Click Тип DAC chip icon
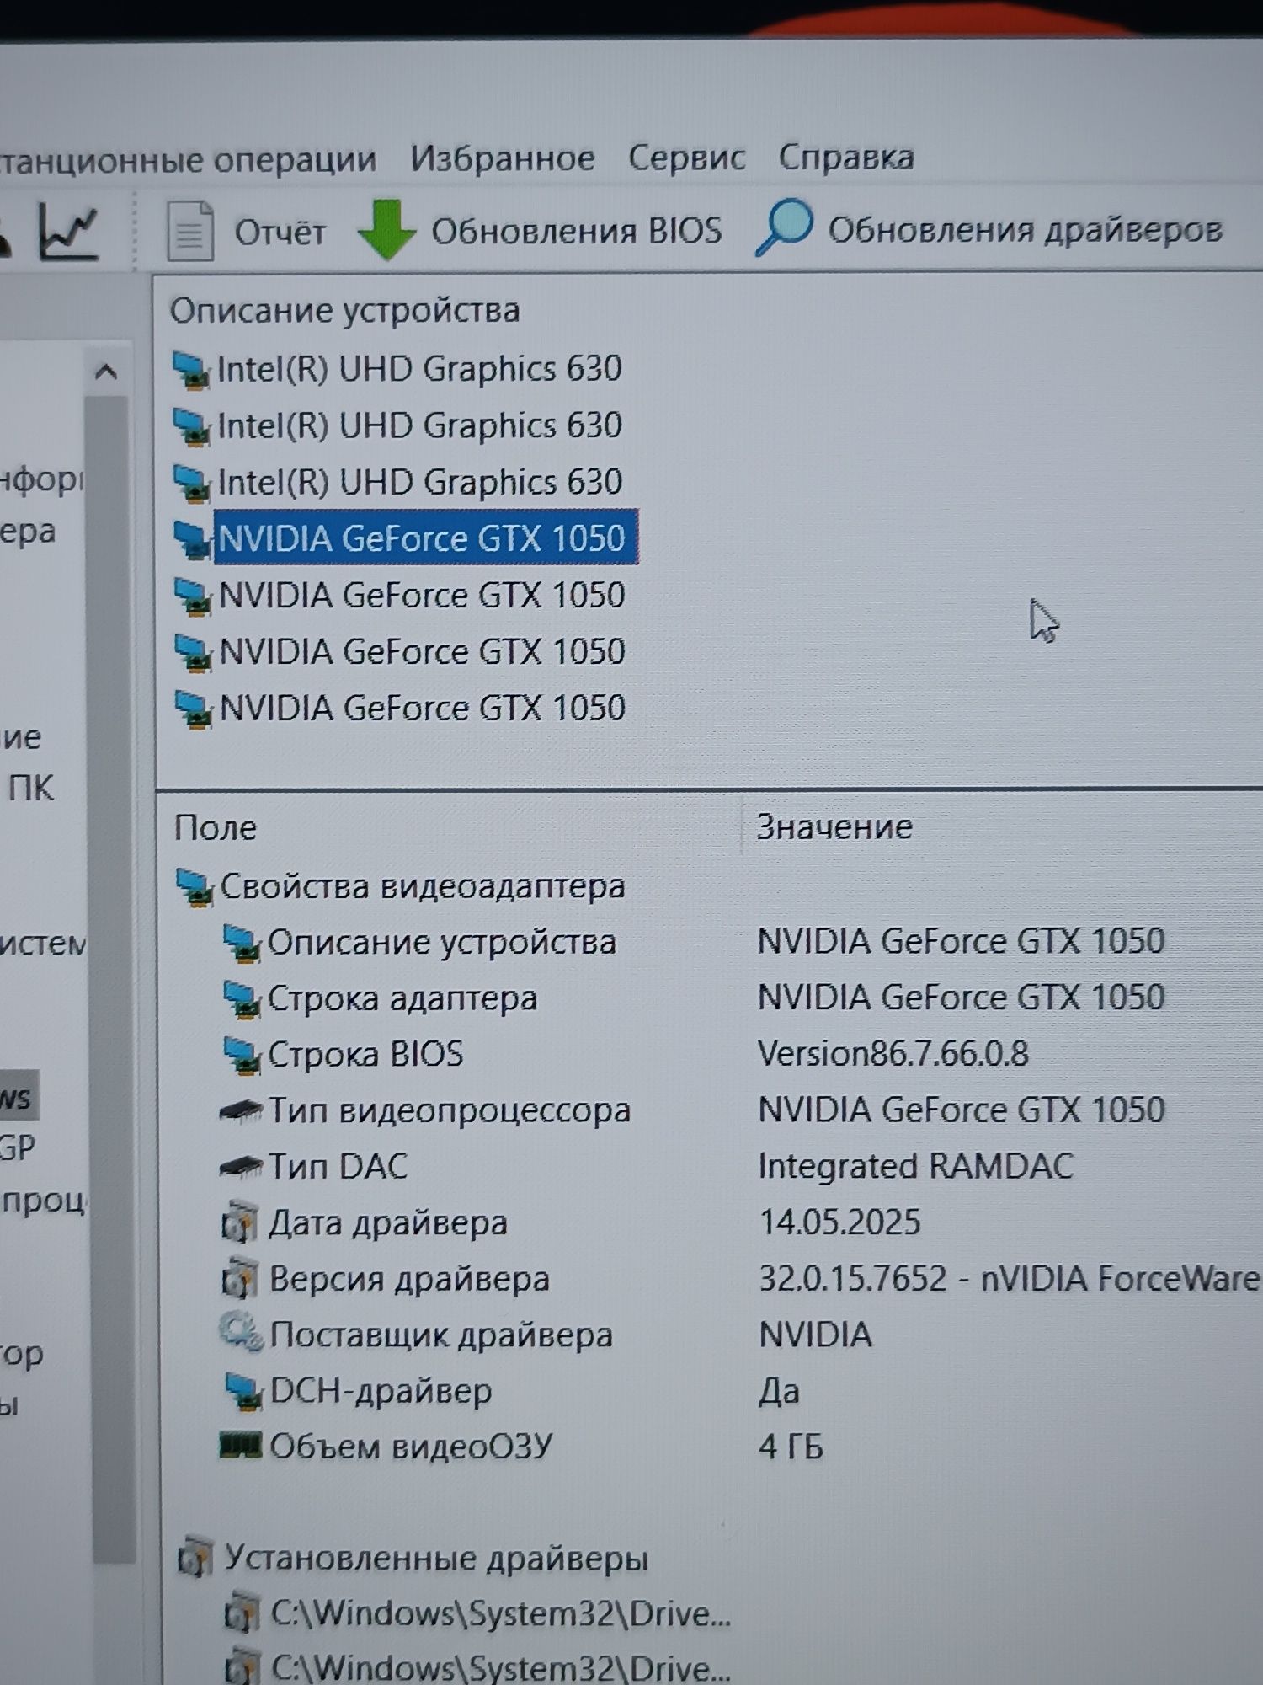Screen dimensions: 1263x1685 point(241,1168)
